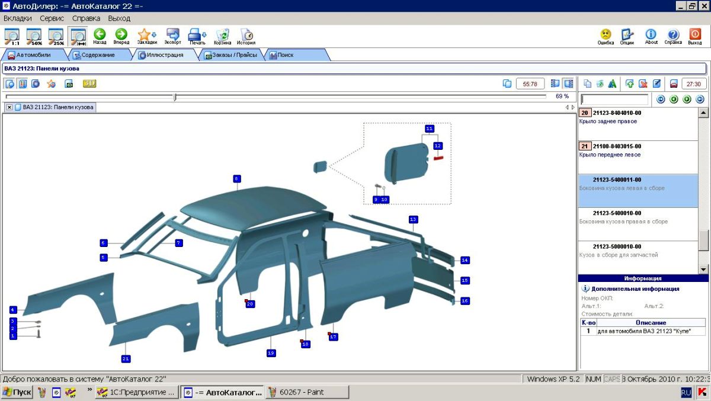The width and height of the screenshot is (711, 401).
Task: Open the Пуск start button
Action: tap(17, 392)
